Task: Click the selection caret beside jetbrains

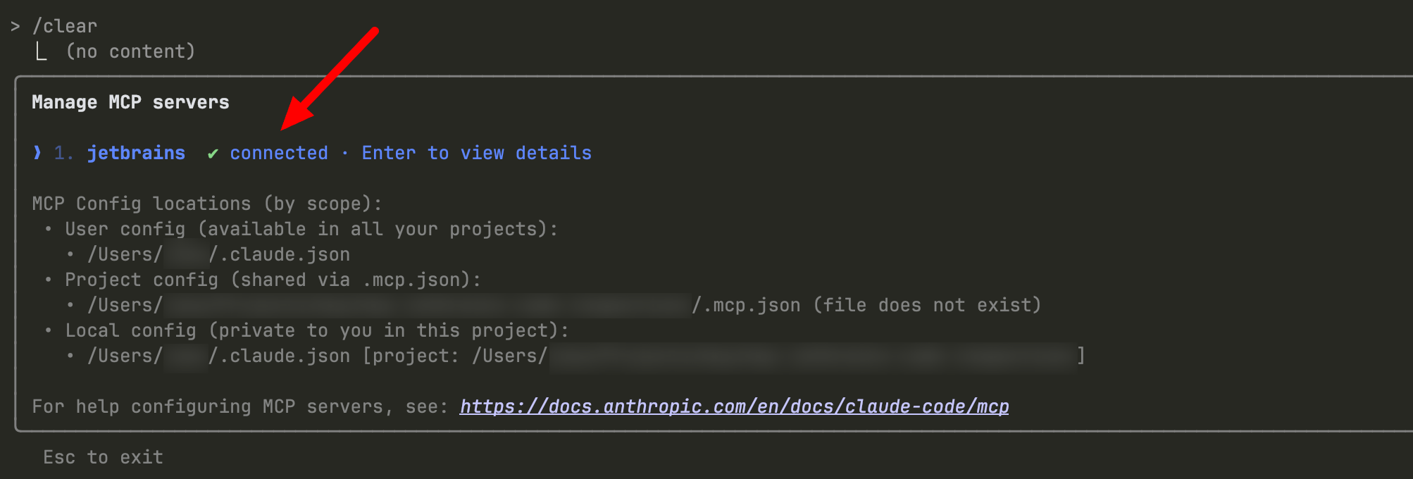Action: 37,152
